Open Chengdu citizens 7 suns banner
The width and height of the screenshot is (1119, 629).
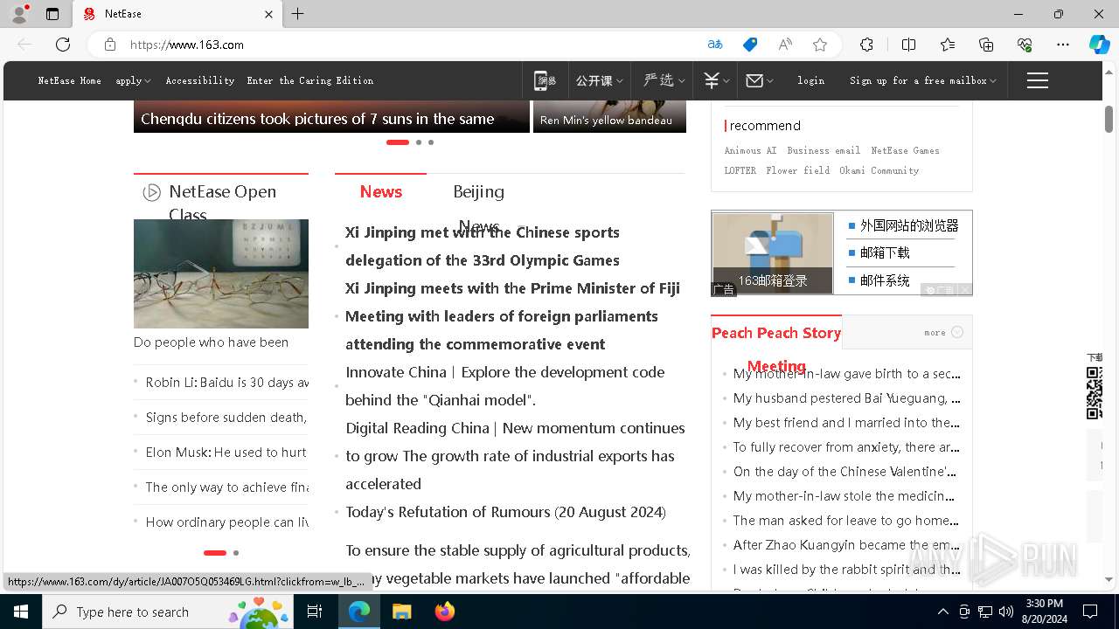[x=331, y=117]
